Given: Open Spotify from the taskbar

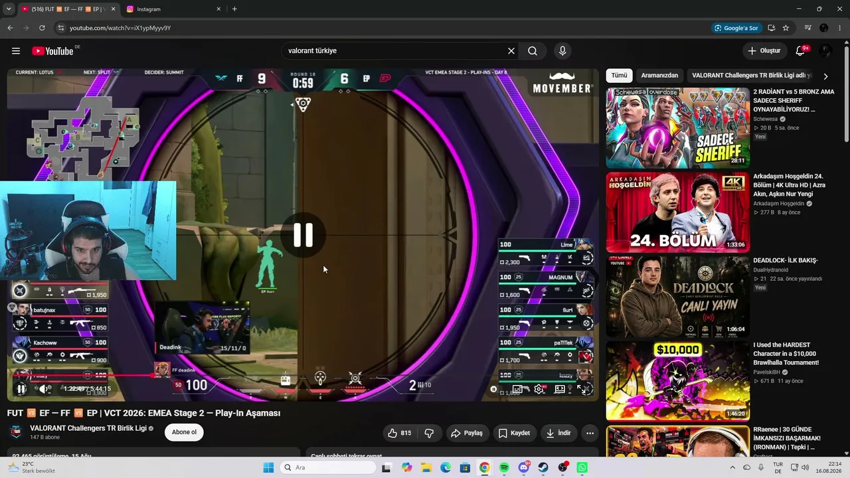Looking at the screenshot, I should [504, 467].
